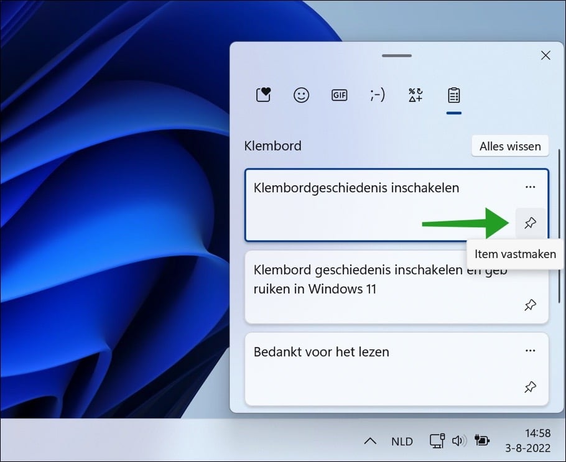
Task: Open the volume control in the system tray
Action: (460, 441)
